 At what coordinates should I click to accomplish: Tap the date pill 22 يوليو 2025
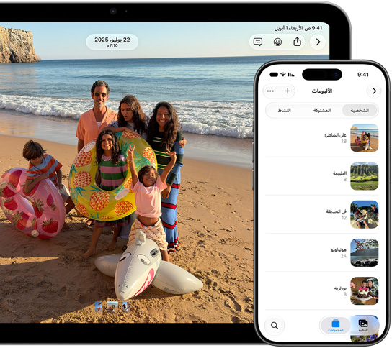click(x=112, y=42)
